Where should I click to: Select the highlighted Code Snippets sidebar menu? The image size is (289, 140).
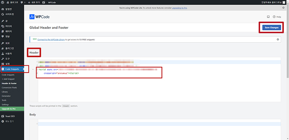pos(12,69)
